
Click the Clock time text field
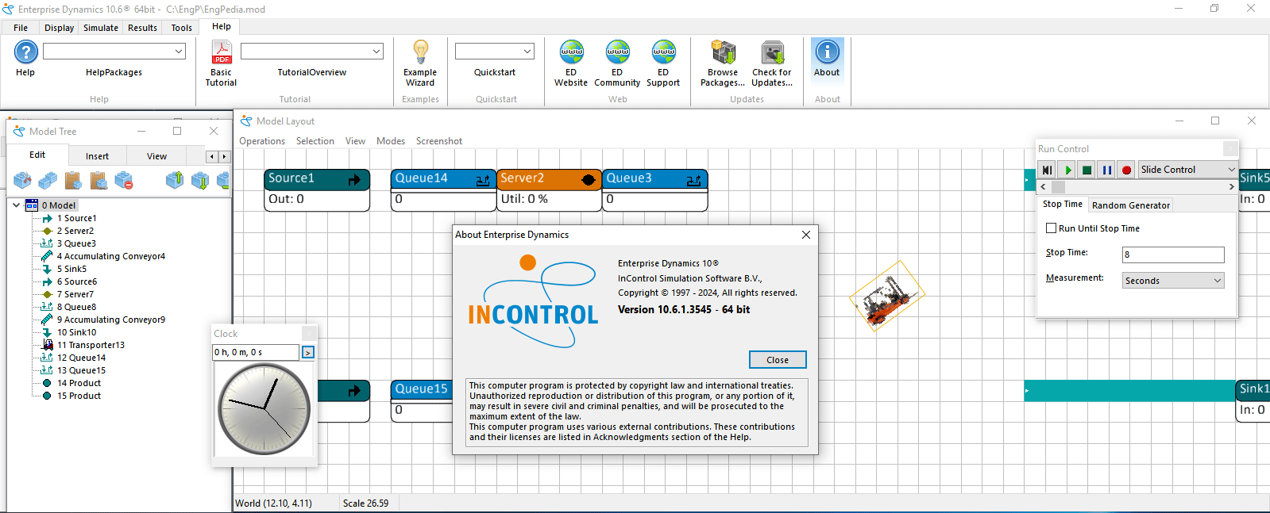(256, 352)
